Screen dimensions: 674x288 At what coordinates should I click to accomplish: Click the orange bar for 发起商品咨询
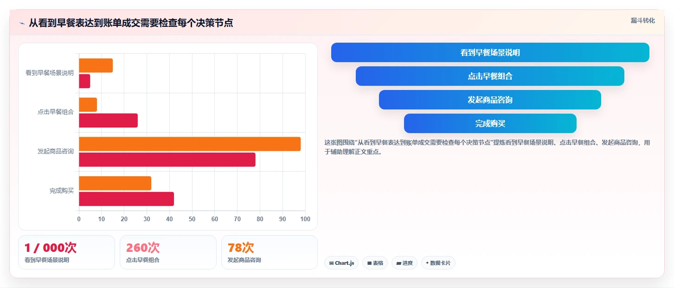(190, 144)
